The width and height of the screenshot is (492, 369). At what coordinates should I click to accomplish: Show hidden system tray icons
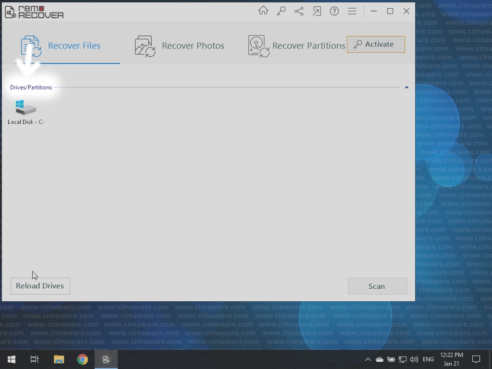pos(368,359)
